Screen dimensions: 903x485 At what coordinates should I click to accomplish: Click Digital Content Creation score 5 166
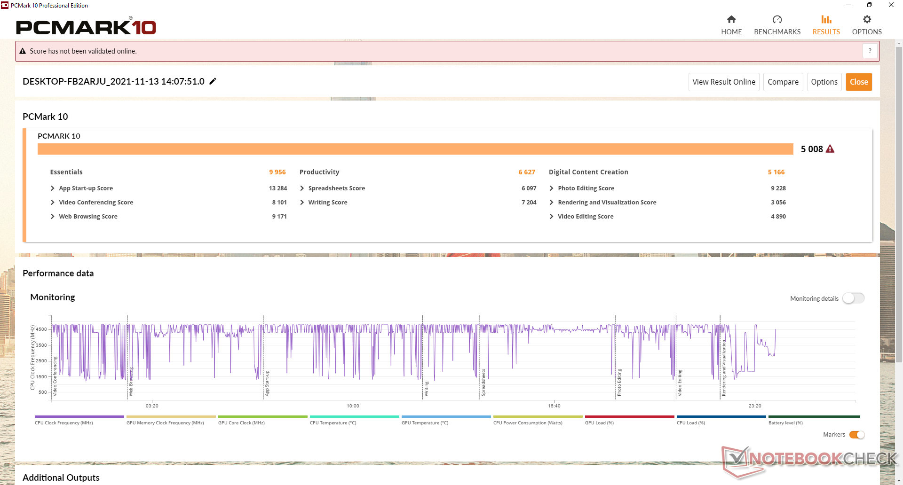click(x=776, y=172)
